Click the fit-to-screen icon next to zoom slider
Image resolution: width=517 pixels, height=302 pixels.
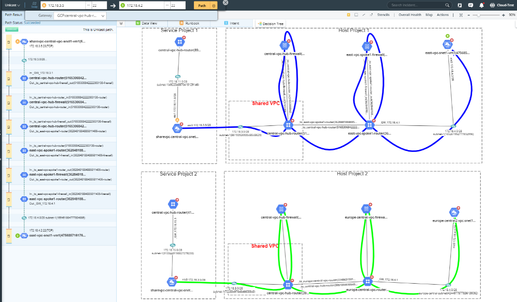tap(461, 14)
